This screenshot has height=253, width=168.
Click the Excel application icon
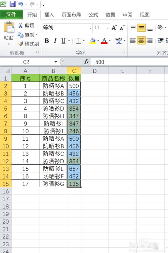tap(3, 4)
